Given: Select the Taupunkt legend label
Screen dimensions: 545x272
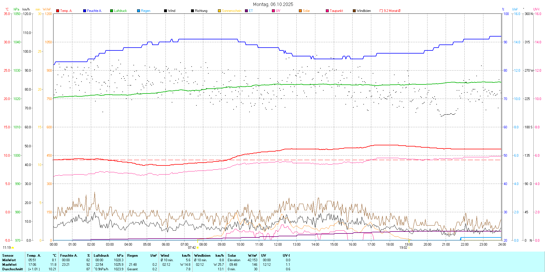Looking at the screenshot, I should (x=336, y=11).
